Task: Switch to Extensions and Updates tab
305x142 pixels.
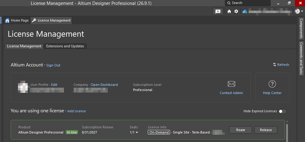Action: (65, 46)
